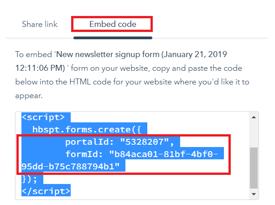
Task: Switch to the Share link tab
Action: (x=40, y=24)
